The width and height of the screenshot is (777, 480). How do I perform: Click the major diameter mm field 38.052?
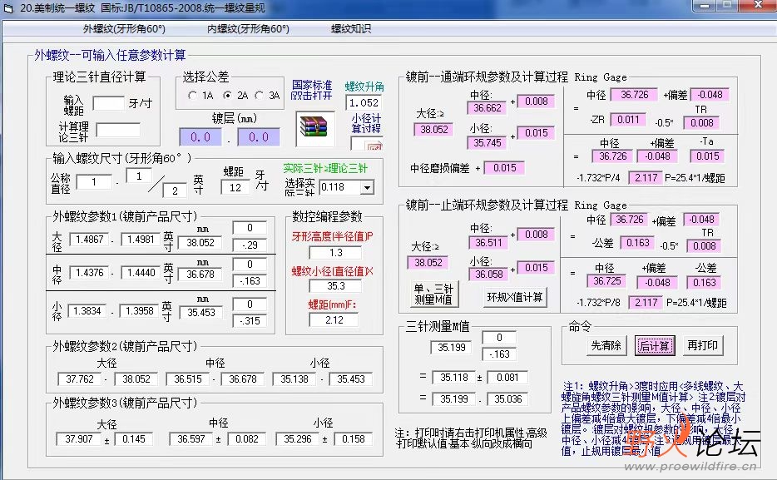click(200, 243)
